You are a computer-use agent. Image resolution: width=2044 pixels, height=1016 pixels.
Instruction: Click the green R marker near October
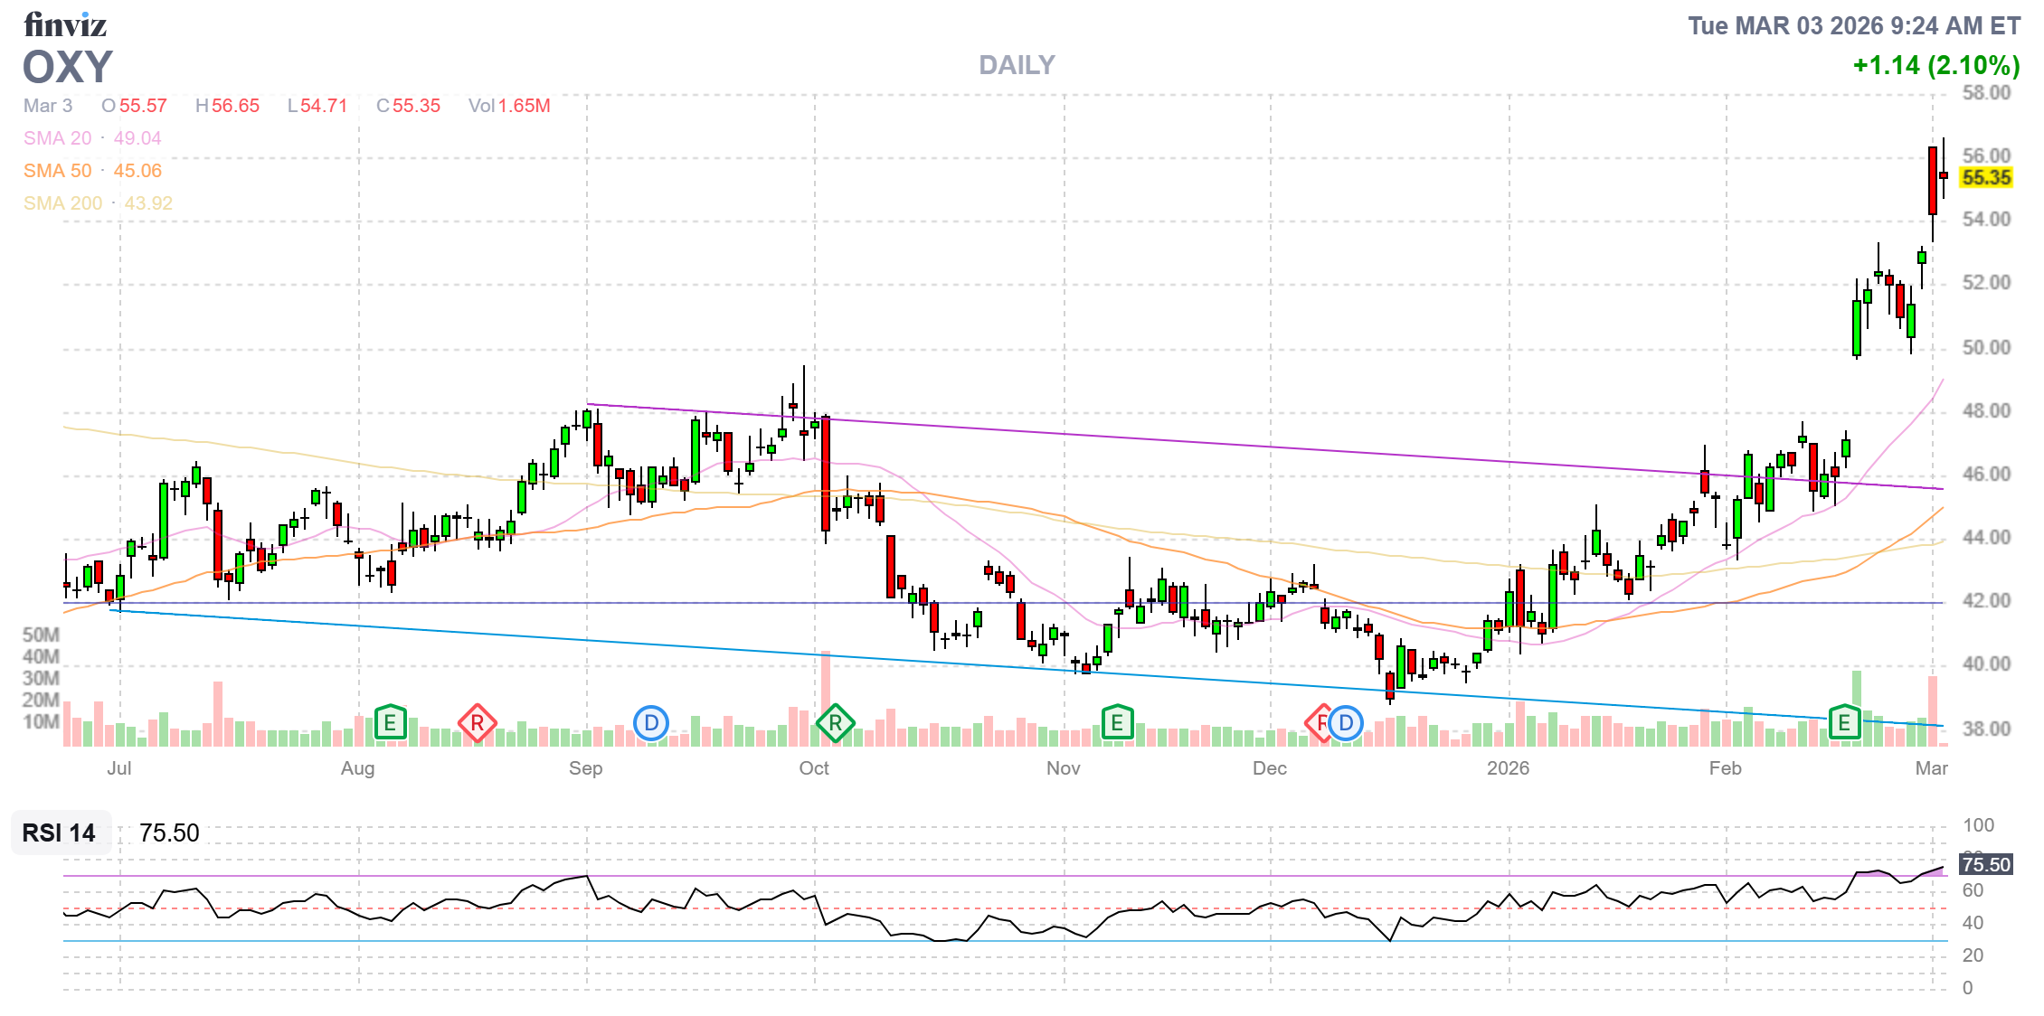coord(835,723)
